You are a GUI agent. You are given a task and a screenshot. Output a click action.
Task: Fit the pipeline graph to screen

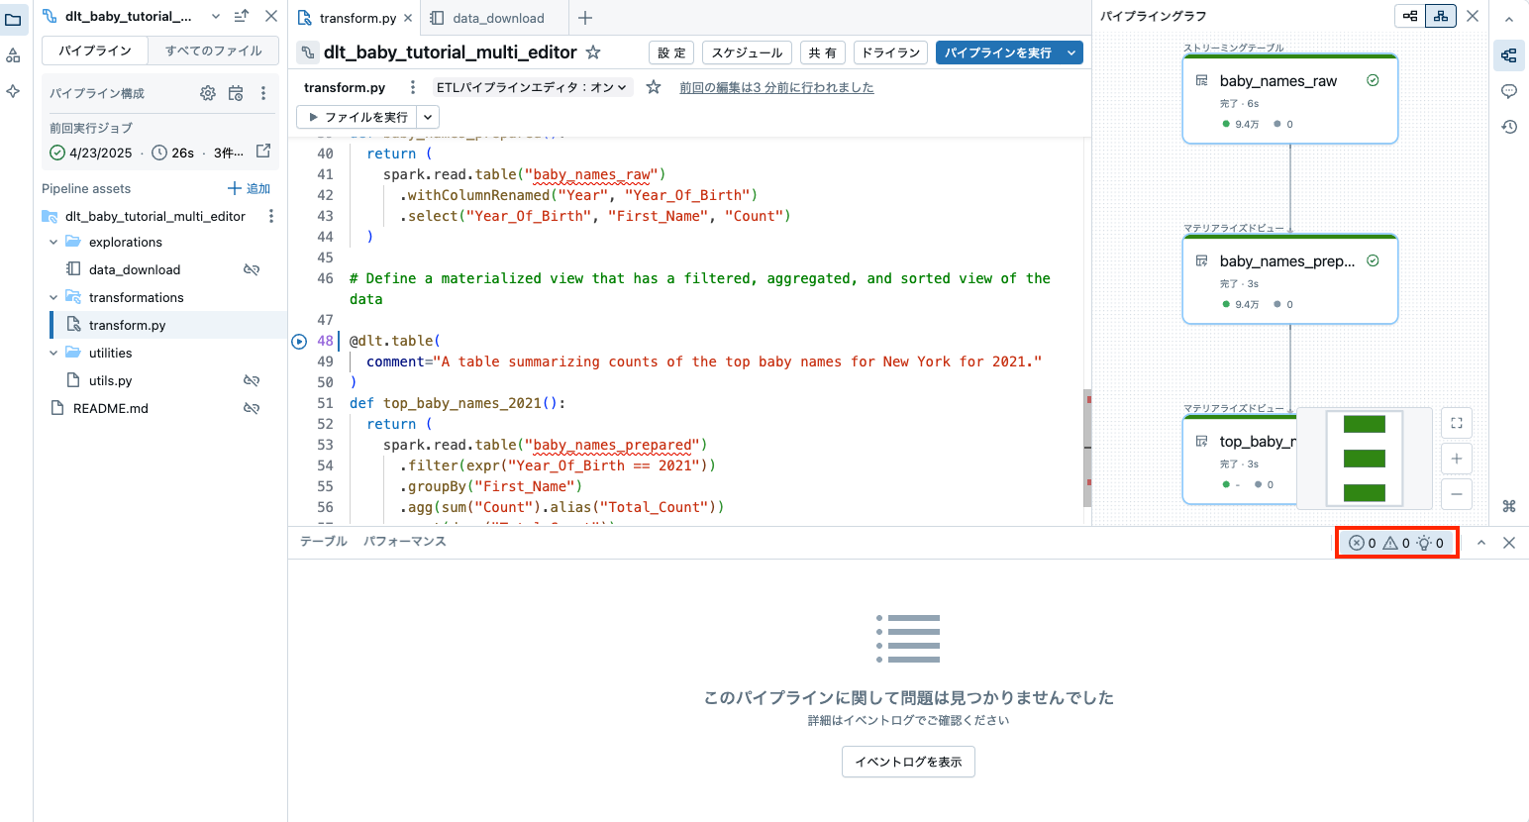(1456, 423)
